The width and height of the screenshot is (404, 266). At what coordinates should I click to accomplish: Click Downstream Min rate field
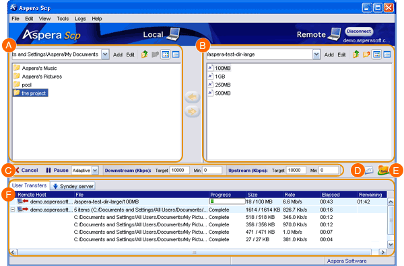coord(212,170)
